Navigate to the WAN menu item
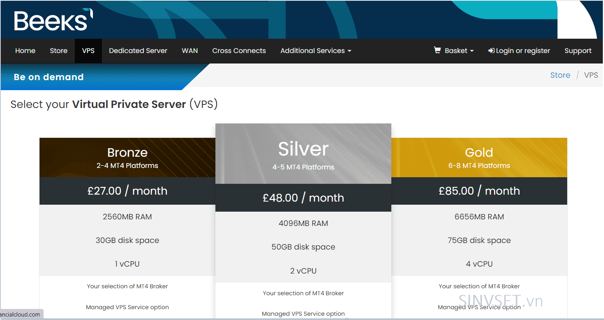This screenshot has width=604, height=320. click(x=190, y=51)
